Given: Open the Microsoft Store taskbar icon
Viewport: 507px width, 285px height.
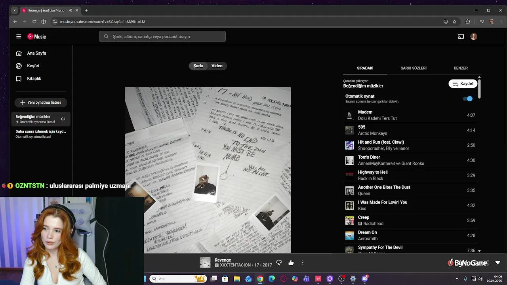Looking at the screenshot, I should click(225, 279).
